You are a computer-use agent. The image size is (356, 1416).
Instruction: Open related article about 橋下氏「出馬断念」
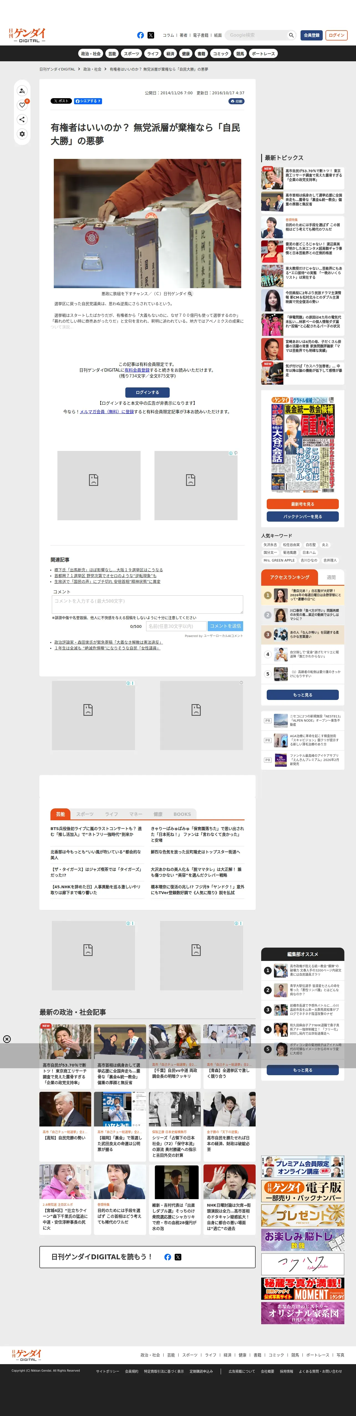[108, 570]
